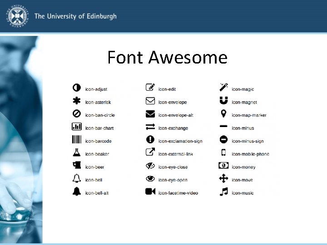The image size is (327, 245).
Task: Click the 'icon-magic' label
Action: (243, 89)
